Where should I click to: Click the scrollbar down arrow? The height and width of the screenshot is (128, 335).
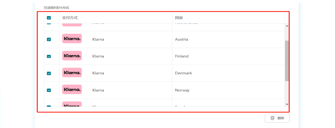[287, 104]
